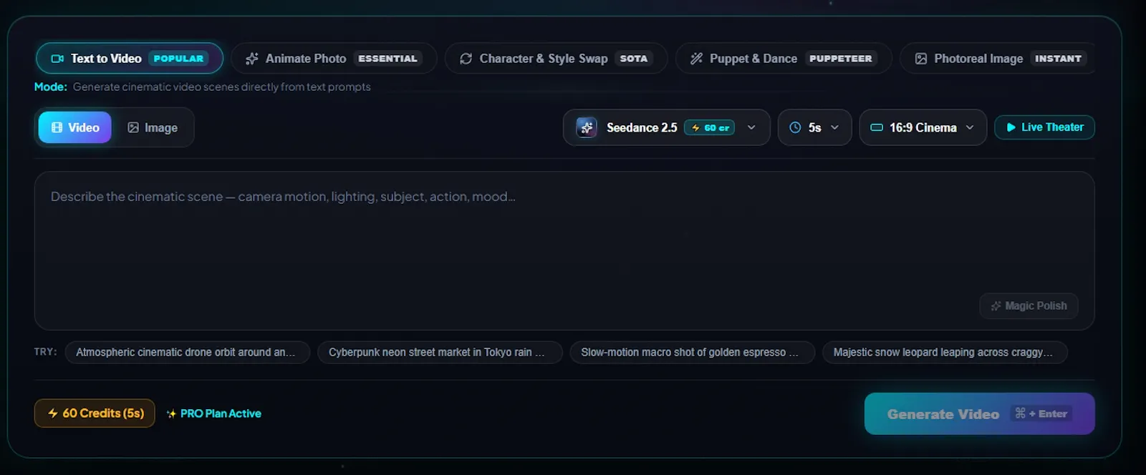Click Generate Video

(x=979, y=413)
